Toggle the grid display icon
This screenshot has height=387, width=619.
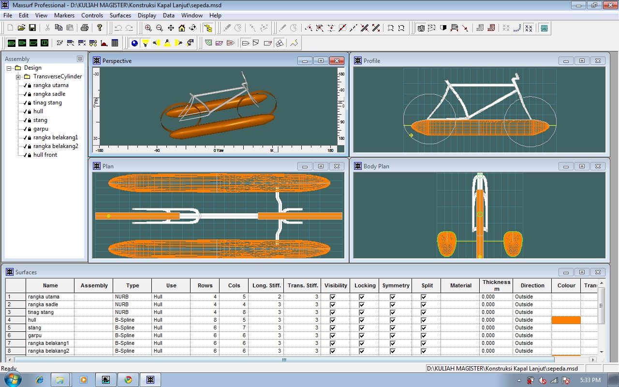[544, 28]
